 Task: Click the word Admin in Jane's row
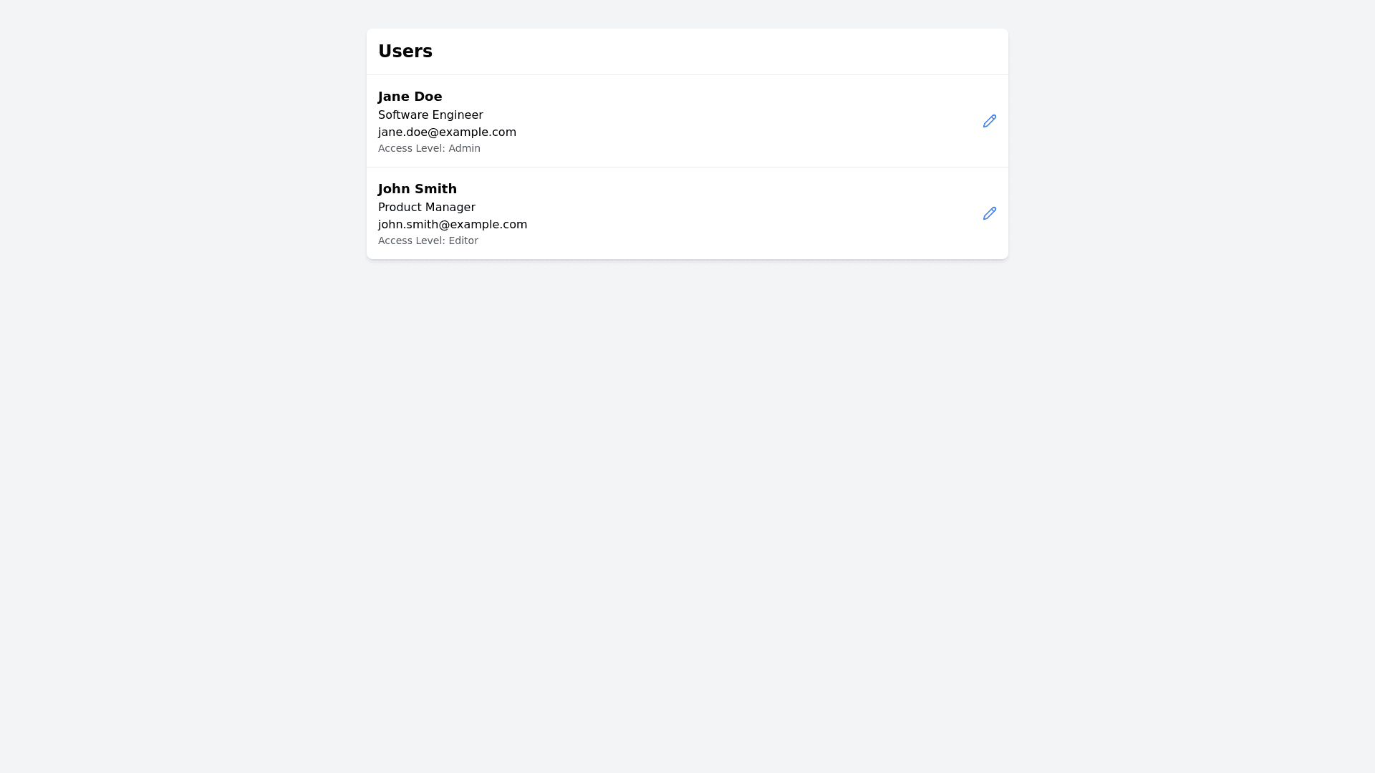(x=464, y=149)
